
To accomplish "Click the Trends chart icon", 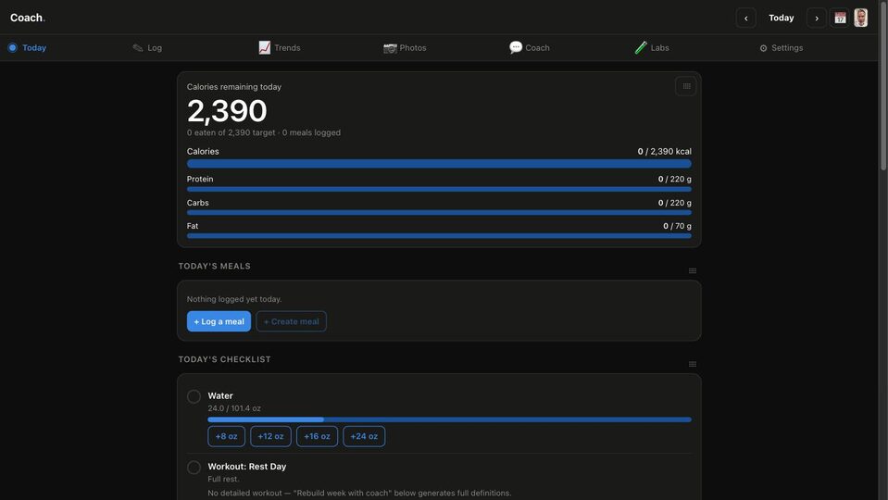I will (265, 47).
